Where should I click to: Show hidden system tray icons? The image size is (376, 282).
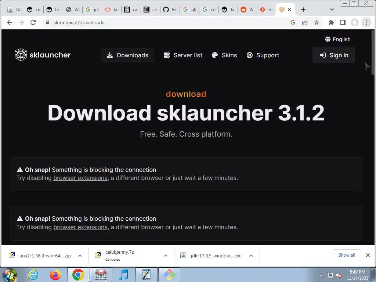coord(321,275)
